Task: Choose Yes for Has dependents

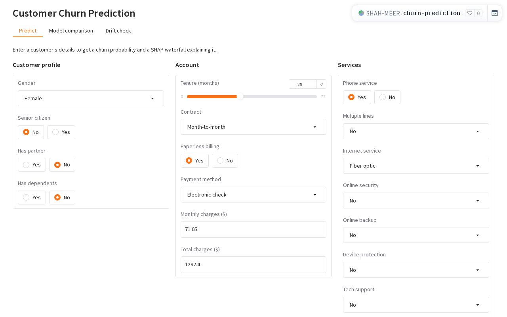Action: [x=32, y=197]
